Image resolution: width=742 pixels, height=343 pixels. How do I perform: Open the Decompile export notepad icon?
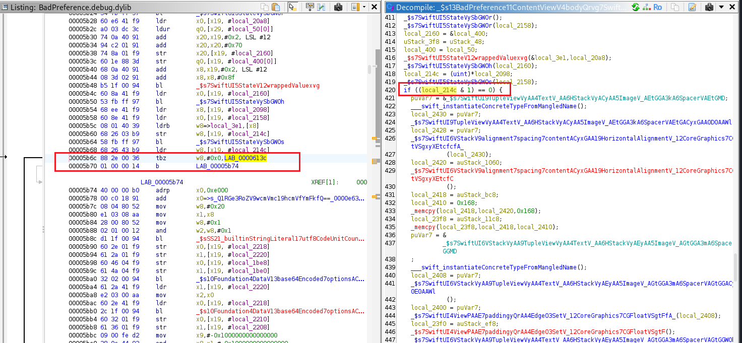692,7
